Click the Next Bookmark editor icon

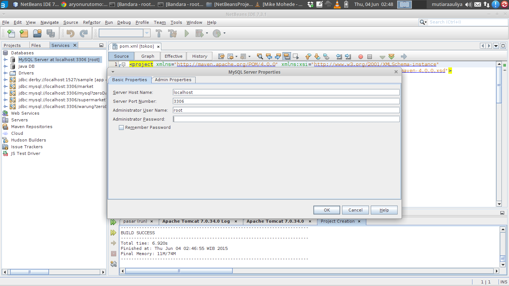click(x=317, y=56)
